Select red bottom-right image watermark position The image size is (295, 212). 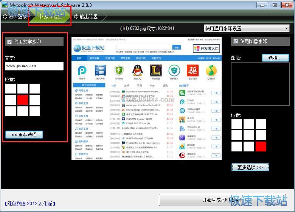[x=261, y=147]
